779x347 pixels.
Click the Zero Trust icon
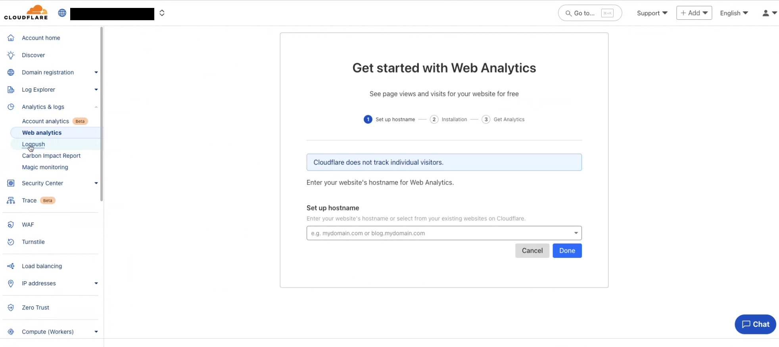pyautogui.click(x=11, y=307)
